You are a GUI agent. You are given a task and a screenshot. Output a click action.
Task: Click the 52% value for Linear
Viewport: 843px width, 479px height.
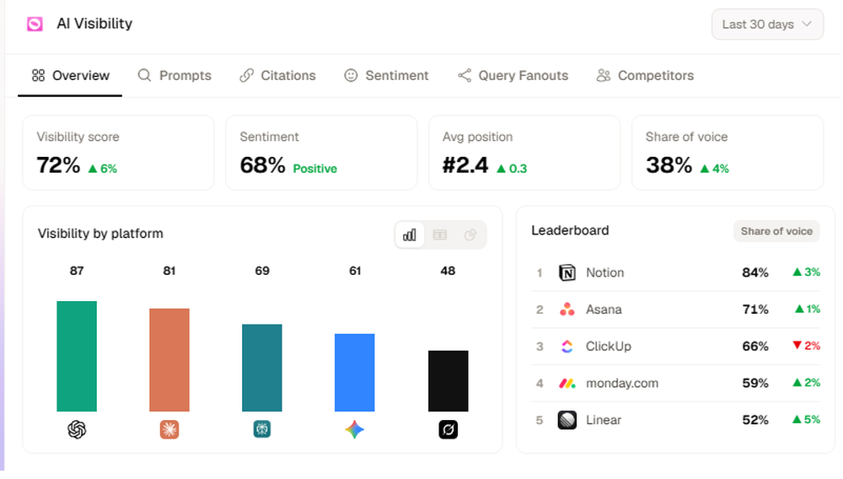tap(755, 420)
